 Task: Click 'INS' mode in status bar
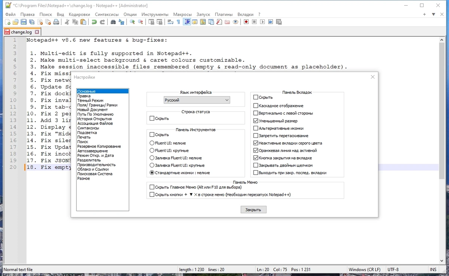click(433, 269)
